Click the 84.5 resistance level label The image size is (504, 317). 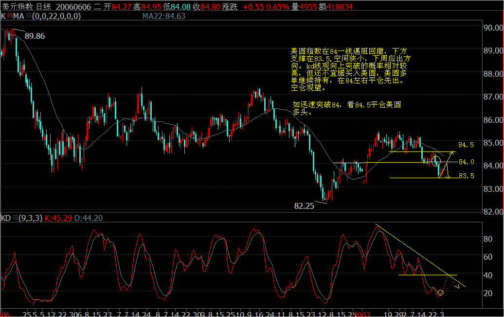pos(466,145)
